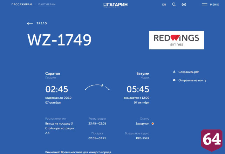Screen dimensions: 225x154
Task: Open the МЕНЮ label
Action: tap(214, 5)
